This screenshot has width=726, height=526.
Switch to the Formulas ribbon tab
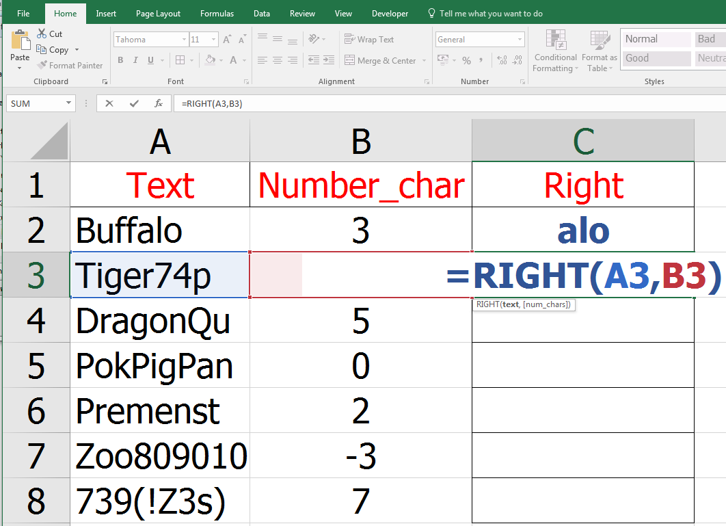click(x=217, y=12)
